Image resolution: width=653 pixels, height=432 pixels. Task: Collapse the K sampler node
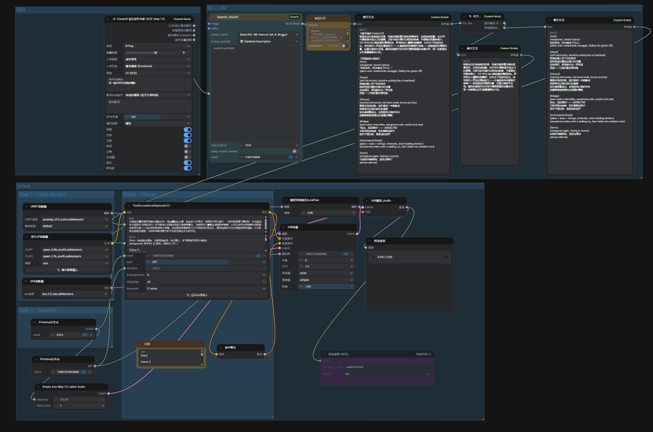click(x=285, y=227)
